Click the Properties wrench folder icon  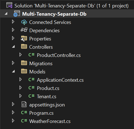coord(24,39)
